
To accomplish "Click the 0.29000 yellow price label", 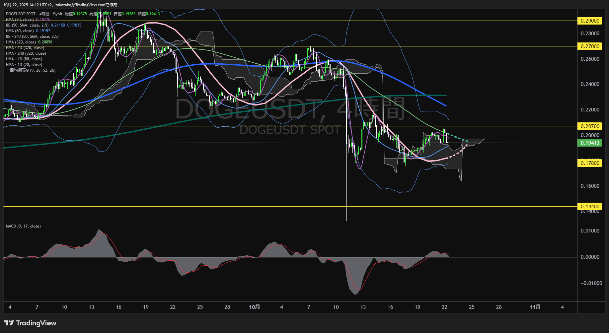I will tap(590, 21).
